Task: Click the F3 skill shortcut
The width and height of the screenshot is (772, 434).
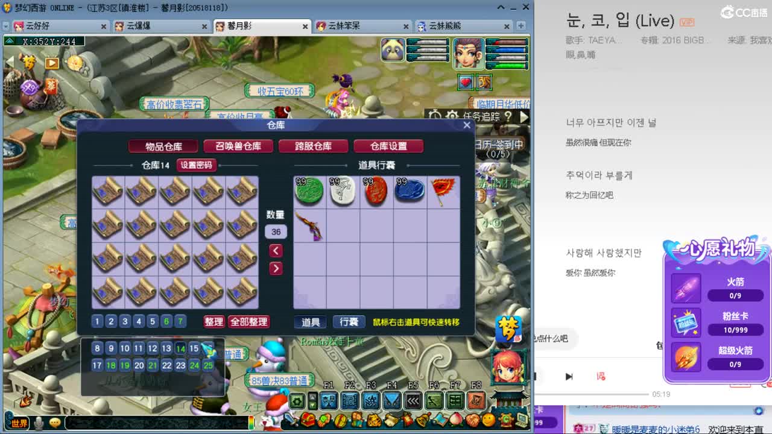Action: [x=371, y=400]
